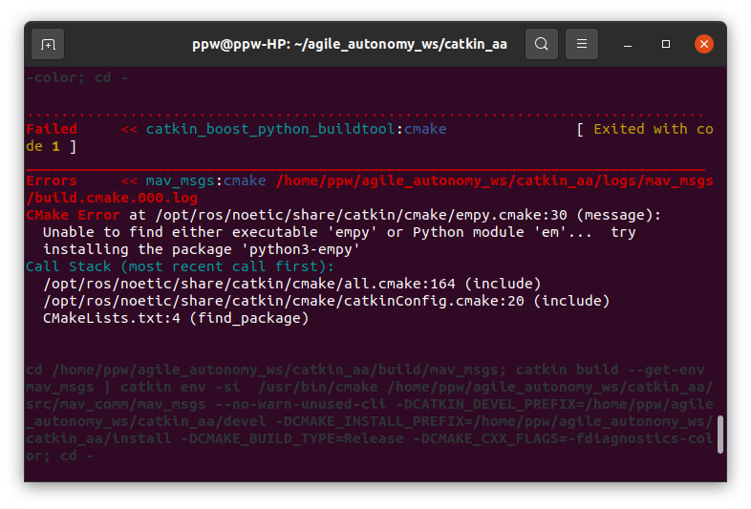Close the terminal window
This screenshot has width=751, height=509.
tap(704, 44)
